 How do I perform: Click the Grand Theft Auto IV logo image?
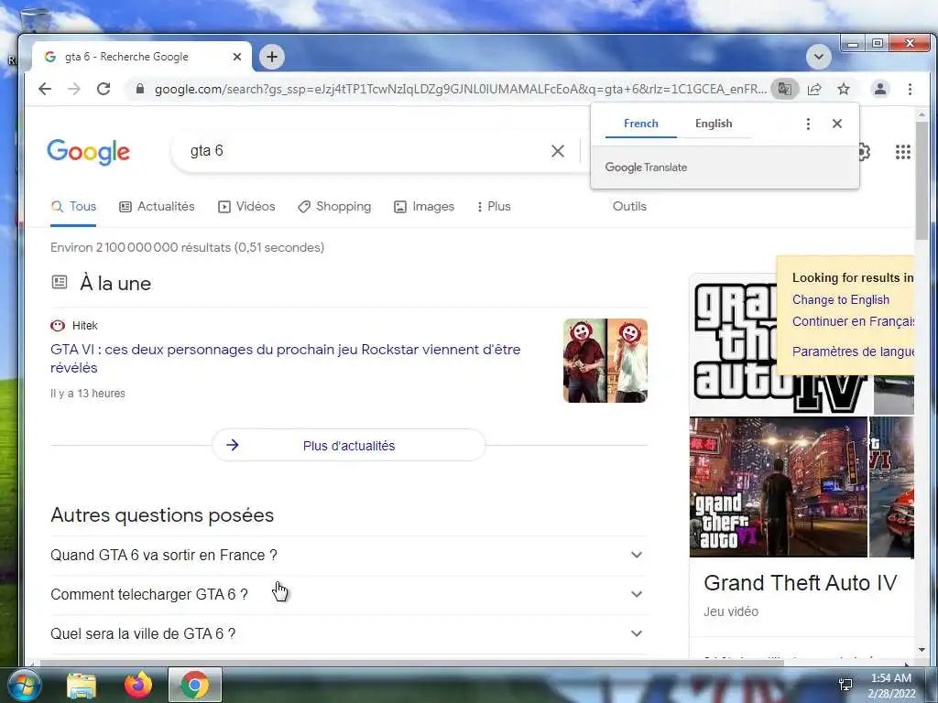click(x=736, y=347)
